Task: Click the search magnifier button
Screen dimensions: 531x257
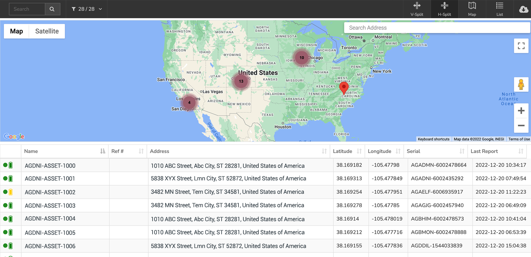Action: 52,9
